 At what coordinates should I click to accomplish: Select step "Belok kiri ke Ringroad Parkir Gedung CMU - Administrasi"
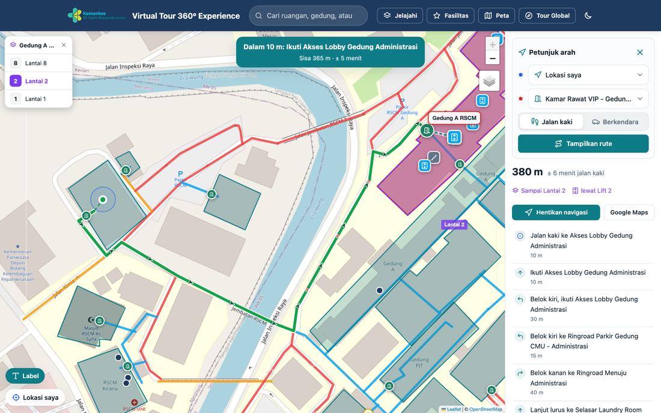click(583, 345)
